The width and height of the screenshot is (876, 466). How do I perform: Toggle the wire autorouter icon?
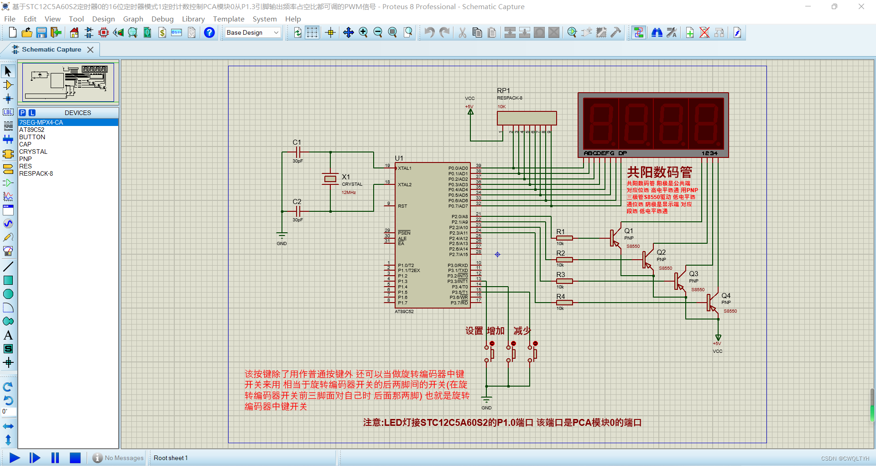[x=639, y=32]
